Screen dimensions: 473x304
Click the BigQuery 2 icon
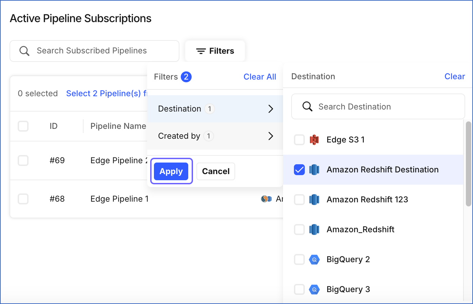click(x=314, y=259)
